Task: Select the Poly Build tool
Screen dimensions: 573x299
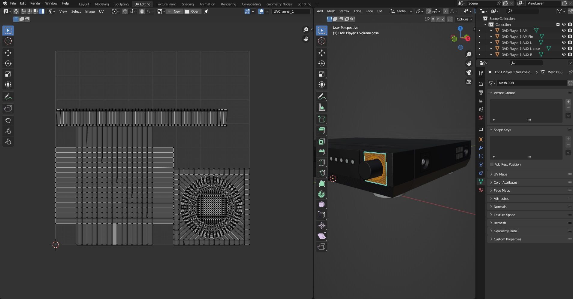Action: 322,184
